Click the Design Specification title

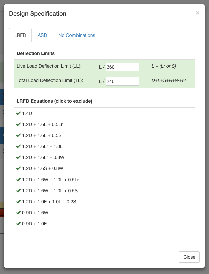(x=38, y=14)
